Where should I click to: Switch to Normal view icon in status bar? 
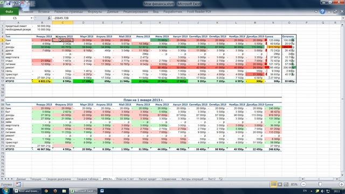tap(273, 184)
